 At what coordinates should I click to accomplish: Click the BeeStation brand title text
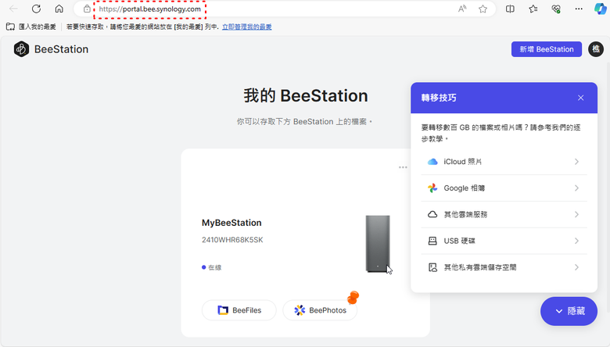point(62,49)
